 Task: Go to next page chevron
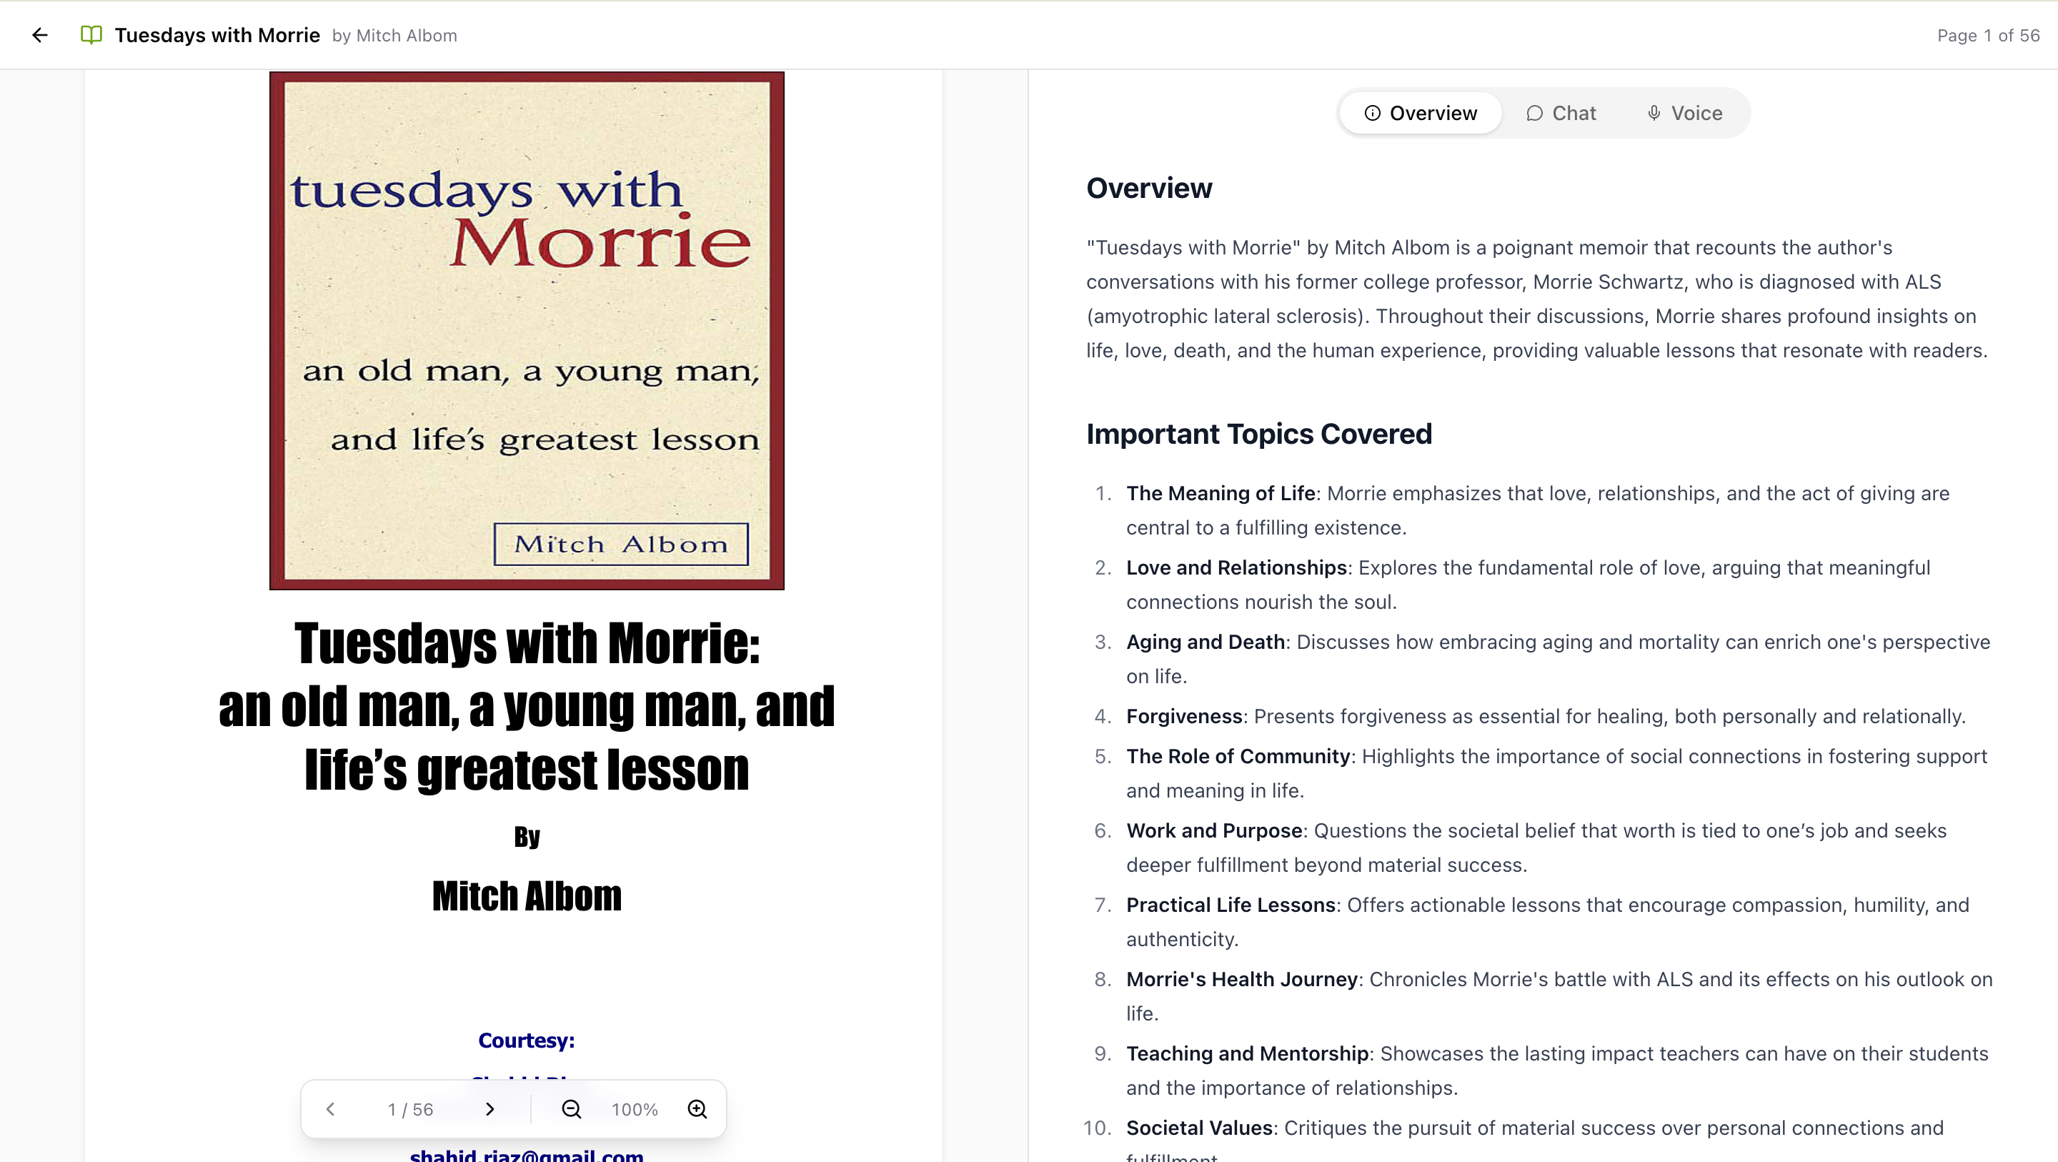[x=489, y=1109]
